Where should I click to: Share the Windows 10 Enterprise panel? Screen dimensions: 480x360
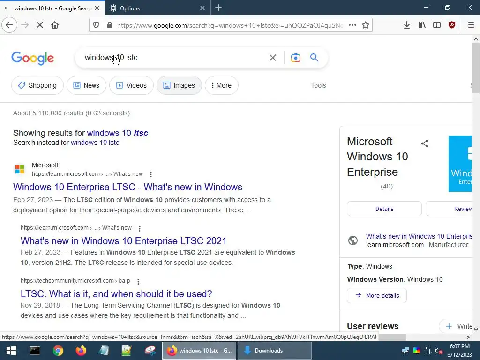click(x=425, y=143)
